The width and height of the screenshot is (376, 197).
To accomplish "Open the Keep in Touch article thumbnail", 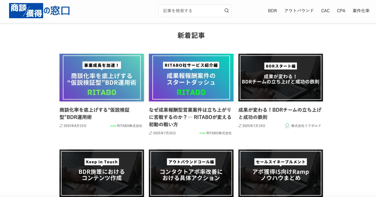I will click(102, 173).
